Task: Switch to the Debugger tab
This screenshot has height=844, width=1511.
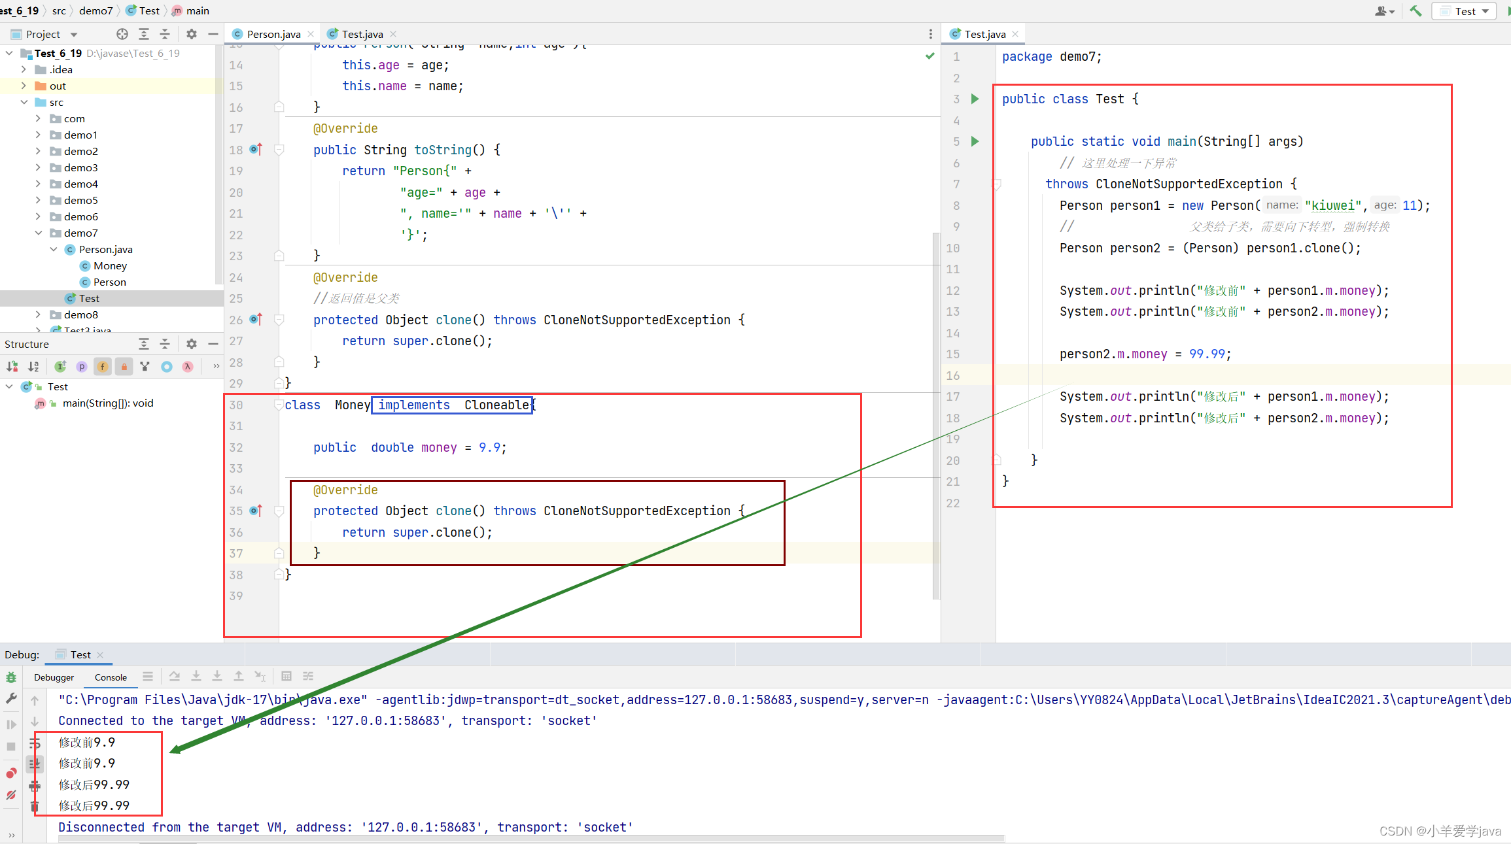Action: tap(54, 677)
